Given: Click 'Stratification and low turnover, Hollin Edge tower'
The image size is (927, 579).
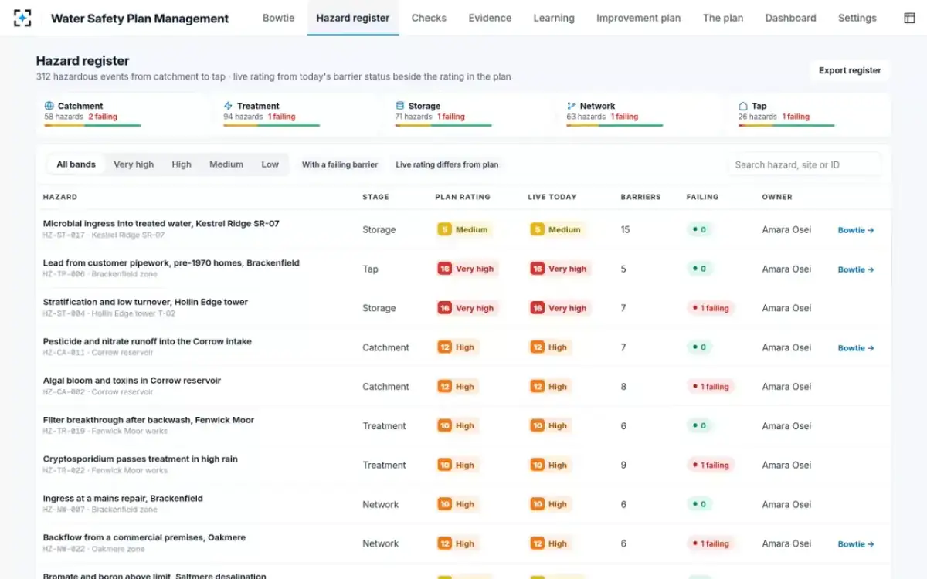Looking at the screenshot, I should 145,302.
